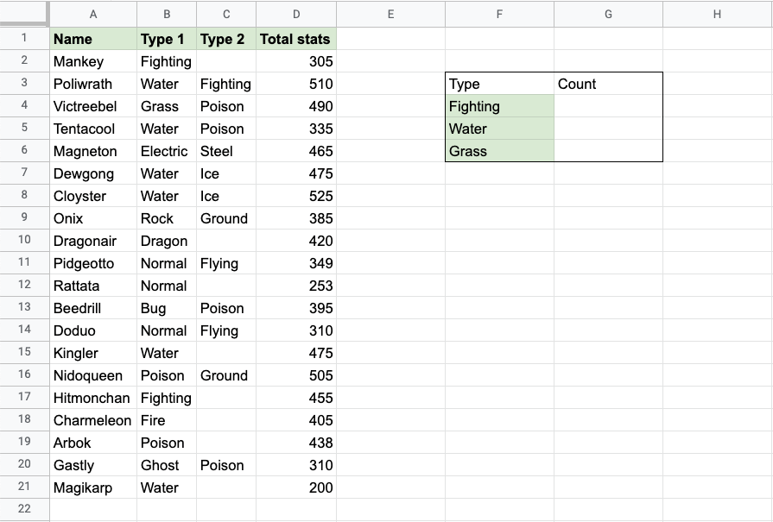Select row 10 header
Screen dimensions: 773x522
[24, 241]
